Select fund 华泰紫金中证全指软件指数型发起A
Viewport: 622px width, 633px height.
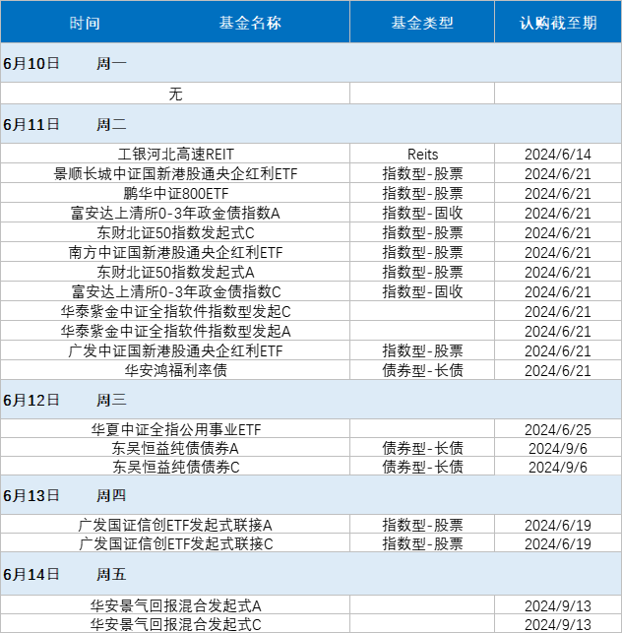tap(175, 331)
